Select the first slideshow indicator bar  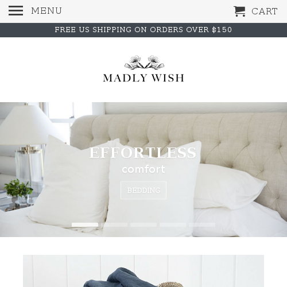coord(85,224)
